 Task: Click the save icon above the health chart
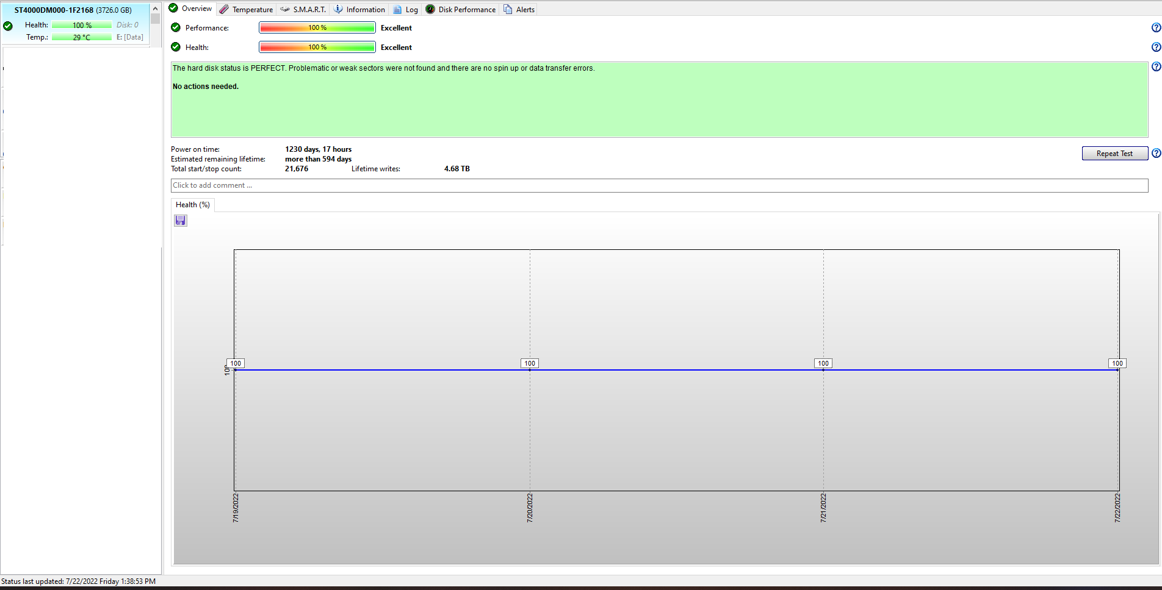pyautogui.click(x=181, y=221)
